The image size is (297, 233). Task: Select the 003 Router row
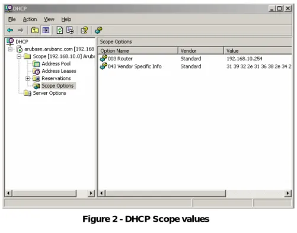pyautogui.click(x=195, y=59)
